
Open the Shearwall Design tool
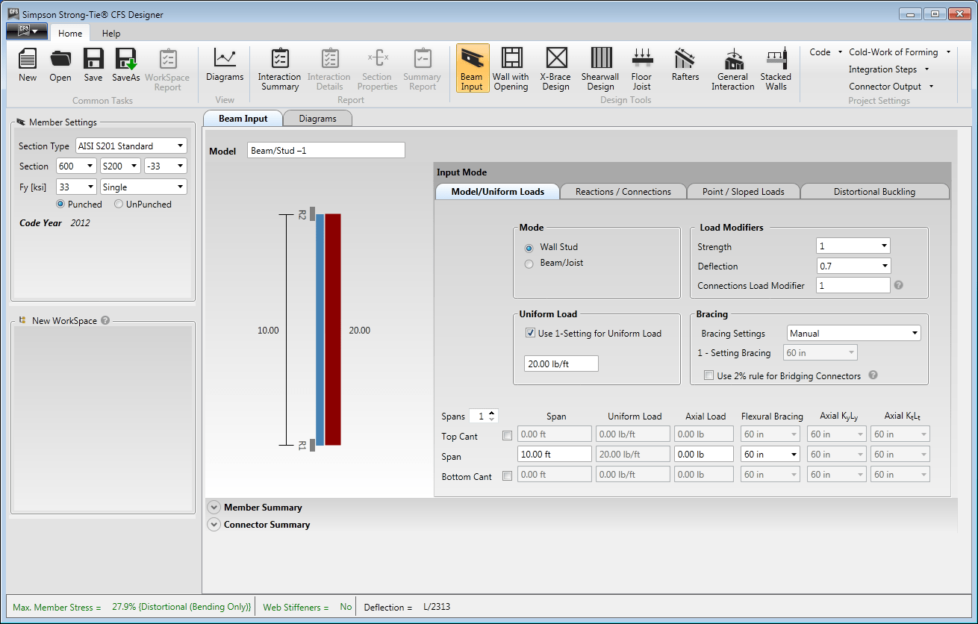point(600,69)
